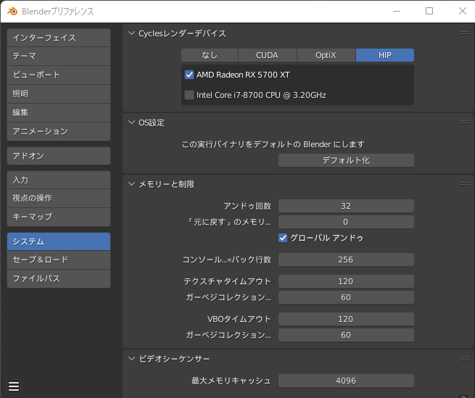This screenshot has height=398, width=475.
Task: Open 照明 preferences section
Action: point(59,94)
